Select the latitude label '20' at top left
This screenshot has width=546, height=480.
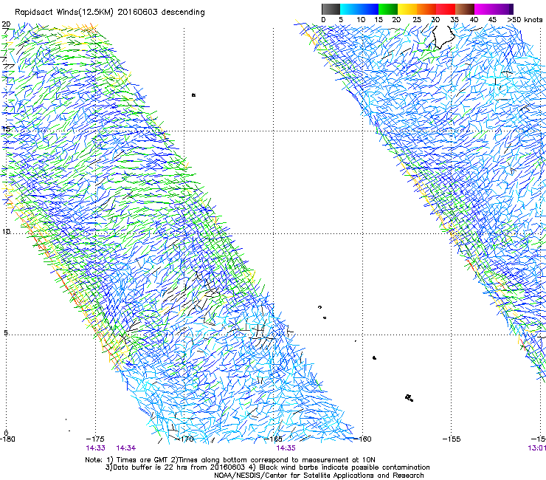pyautogui.click(x=6, y=24)
